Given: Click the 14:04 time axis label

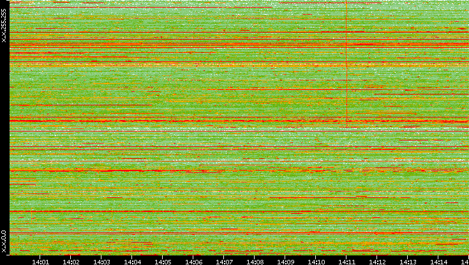Looking at the screenshot, I should pyautogui.click(x=132, y=261).
